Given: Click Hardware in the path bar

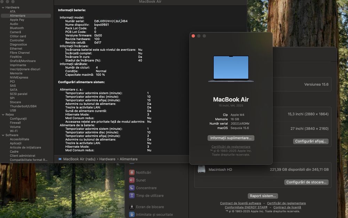Looking at the screenshot, I should (107, 159).
